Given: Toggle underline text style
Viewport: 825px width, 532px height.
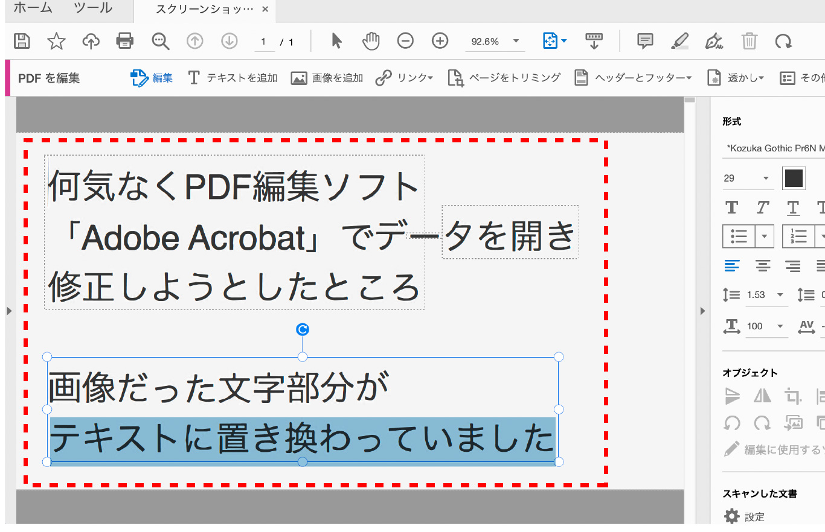Looking at the screenshot, I should 793,208.
